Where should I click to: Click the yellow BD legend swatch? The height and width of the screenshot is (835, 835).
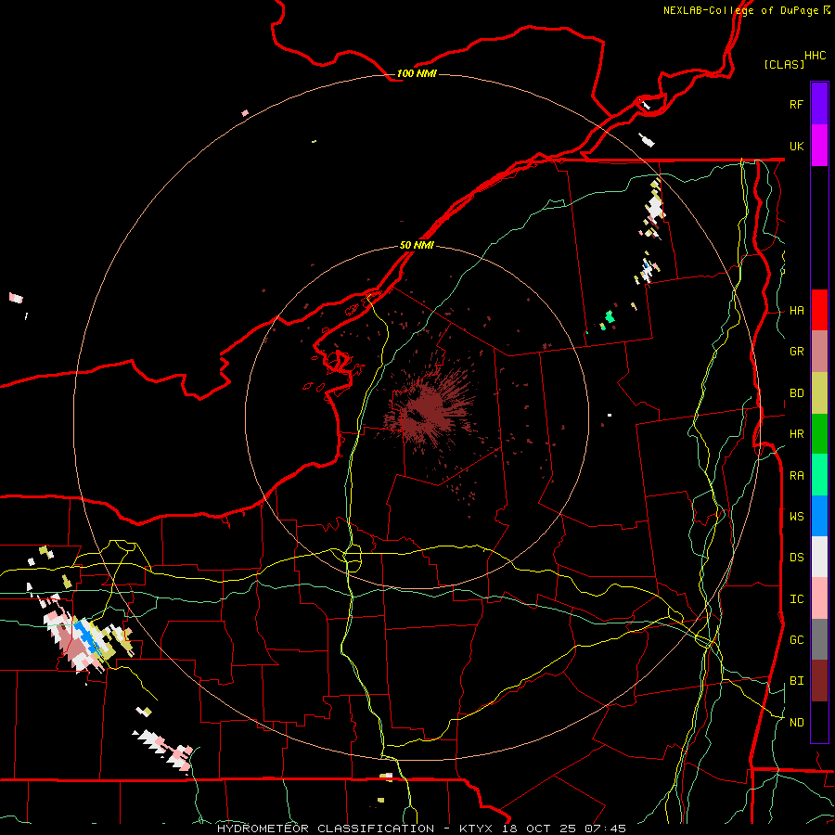pos(819,393)
